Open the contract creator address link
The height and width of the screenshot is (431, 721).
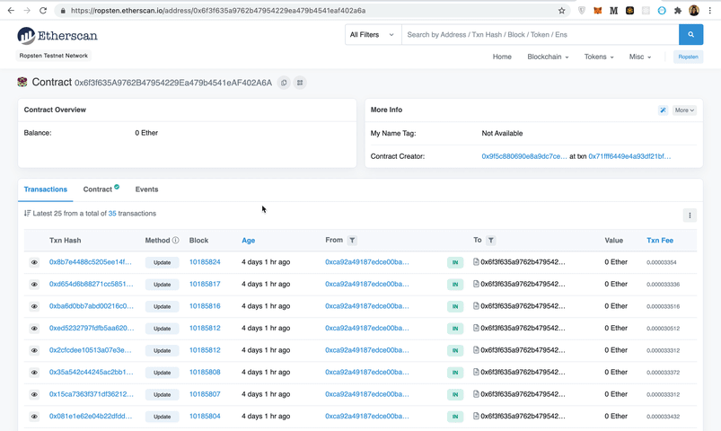click(523, 156)
